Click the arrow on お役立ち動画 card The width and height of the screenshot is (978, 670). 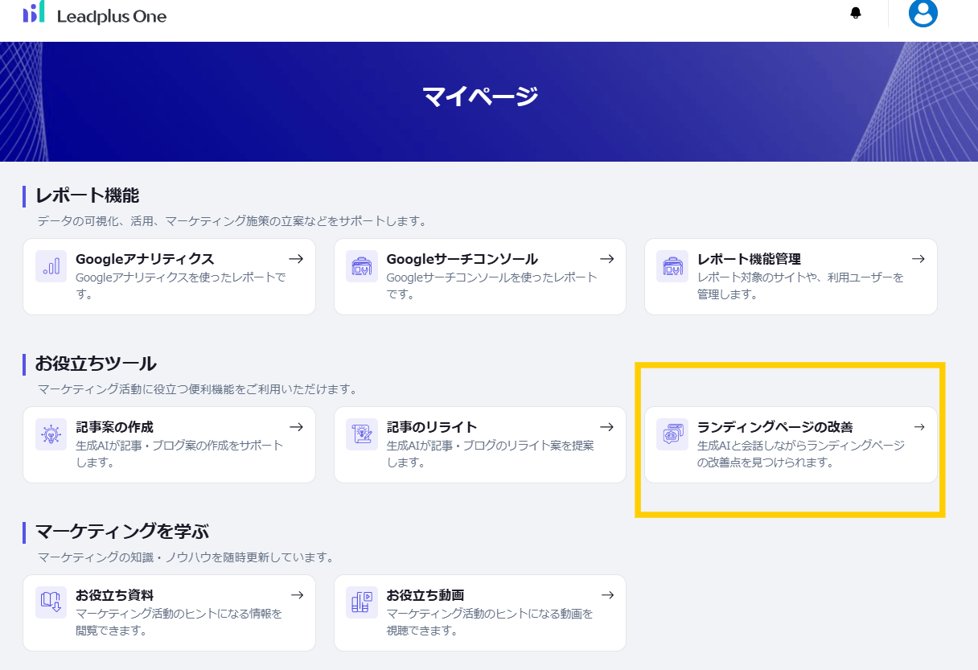tap(607, 595)
